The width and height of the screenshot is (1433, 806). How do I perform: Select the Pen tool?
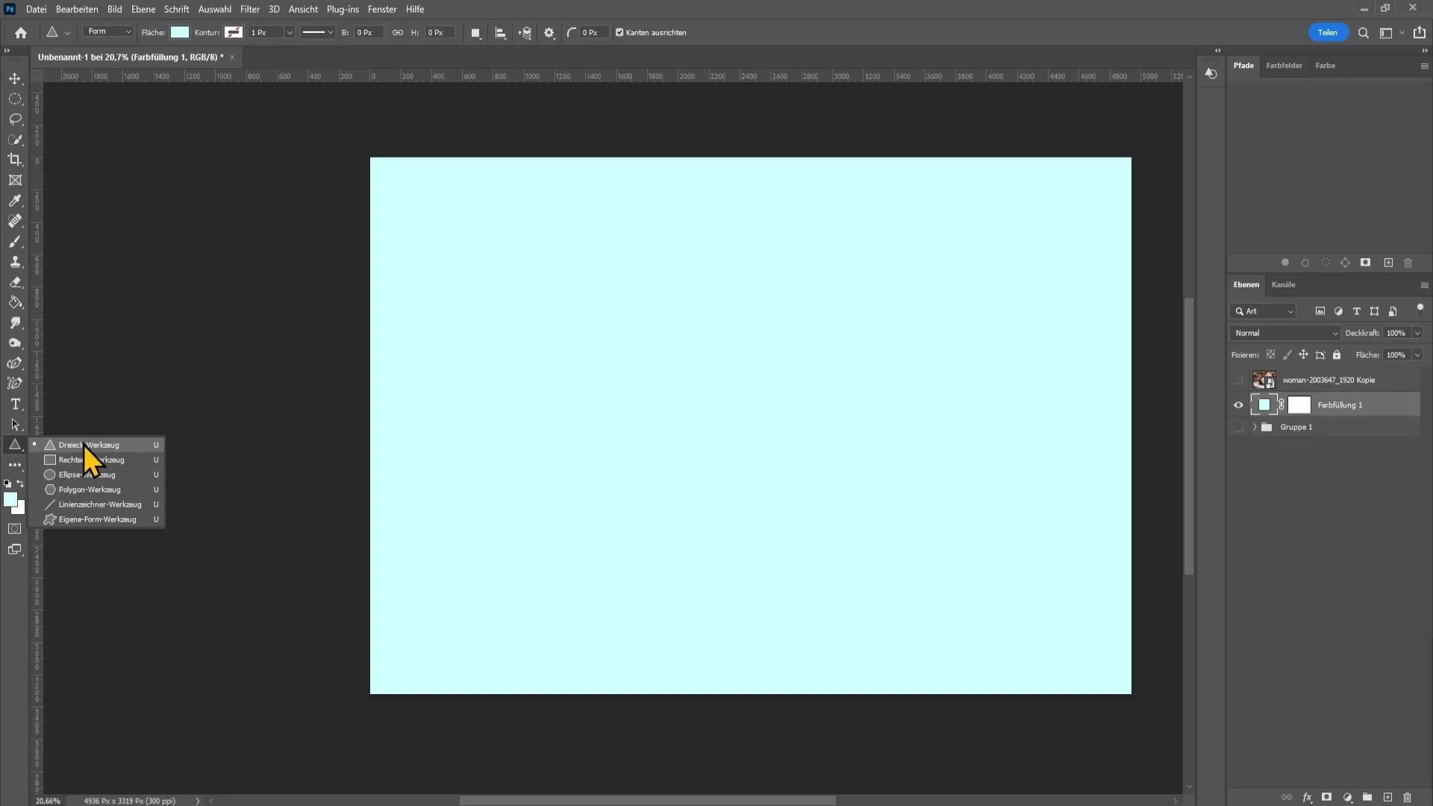(x=15, y=363)
